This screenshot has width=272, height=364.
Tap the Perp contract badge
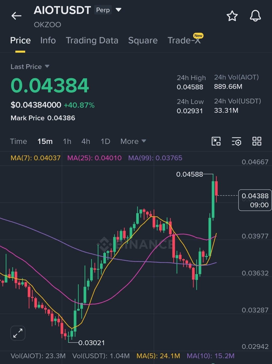coord(103,10)
